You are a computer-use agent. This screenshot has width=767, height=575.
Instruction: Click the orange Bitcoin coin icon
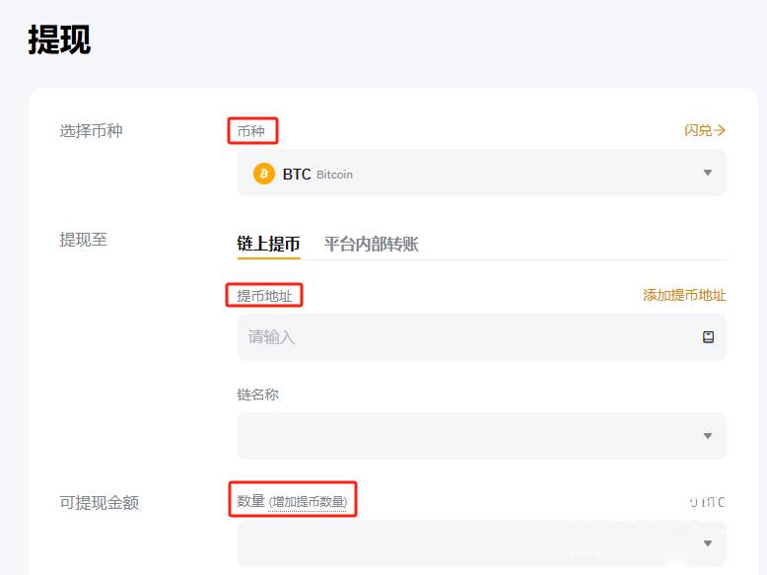click(x=264, y=174)
